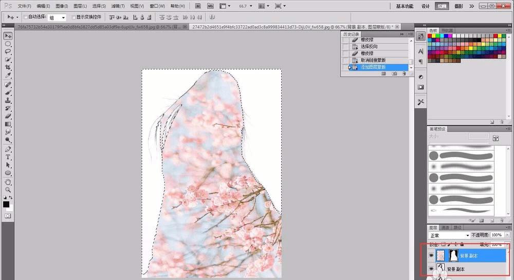Hide the top 背景 副本 layer
Image resolution: width=514 pixels, height=280 pixels.
click(x=432, y=255)
